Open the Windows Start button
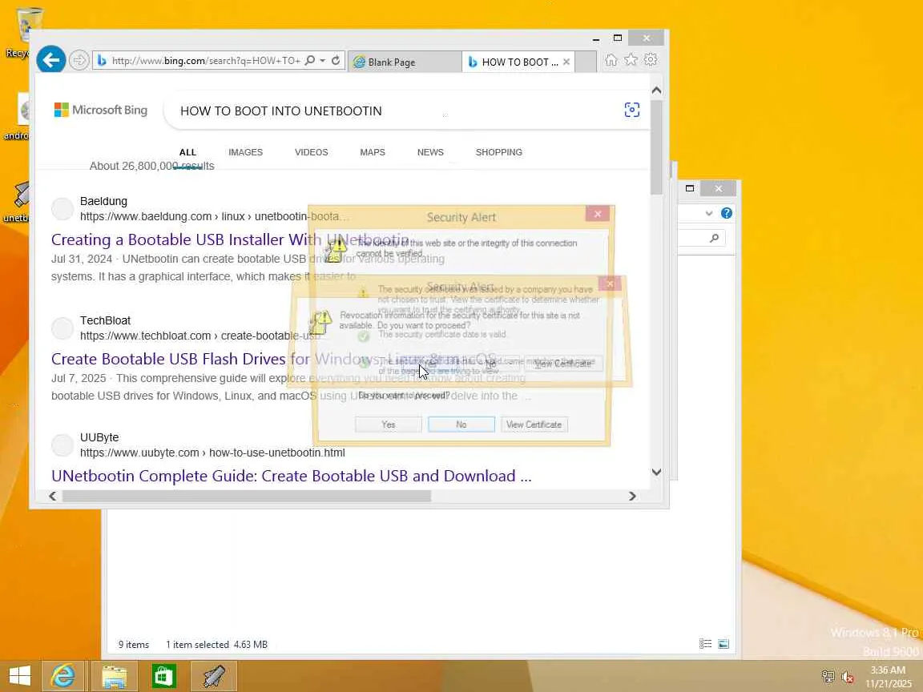Screen dimensions: 923x692 pos(19,676)
